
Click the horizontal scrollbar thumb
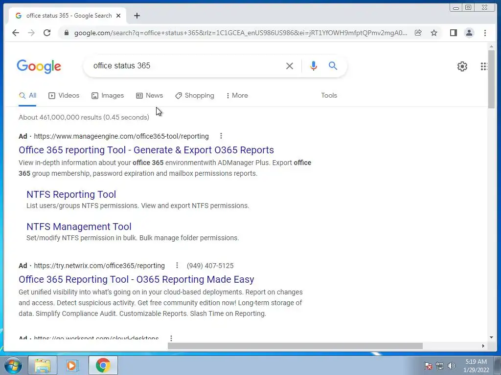coord(295,346)
